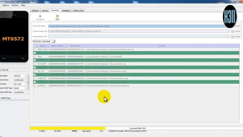Screen dimensions: 243x137
Task: Click the Chip Info panel icon
Action: pyautogui.click(x=0, y=70)
